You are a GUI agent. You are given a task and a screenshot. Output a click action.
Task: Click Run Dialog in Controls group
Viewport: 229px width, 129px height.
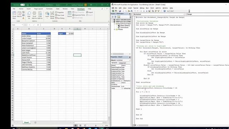click(x=60, y=18)
